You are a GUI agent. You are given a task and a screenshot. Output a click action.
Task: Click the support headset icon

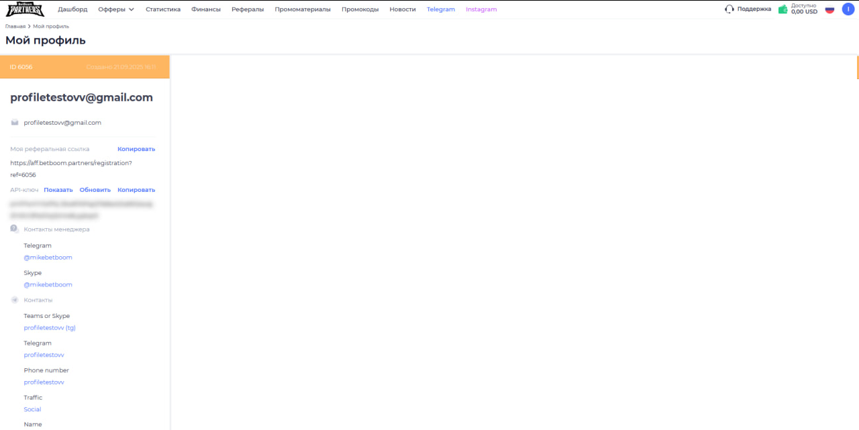(x=729, y=9)
